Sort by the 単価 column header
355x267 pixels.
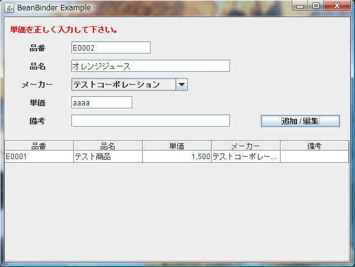click(x=177, y=146)
